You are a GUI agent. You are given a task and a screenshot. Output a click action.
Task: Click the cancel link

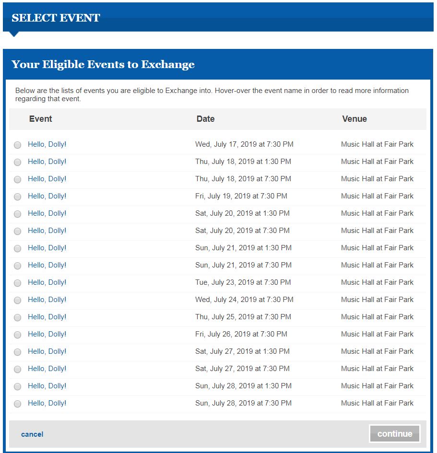(x=32, y=434)
